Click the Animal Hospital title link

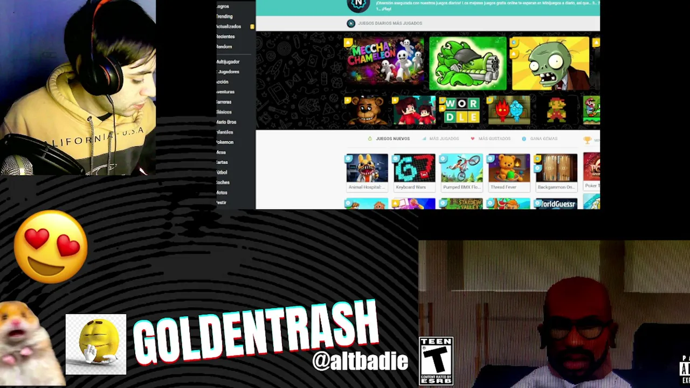pyautogui.click(x=367, y=187)
